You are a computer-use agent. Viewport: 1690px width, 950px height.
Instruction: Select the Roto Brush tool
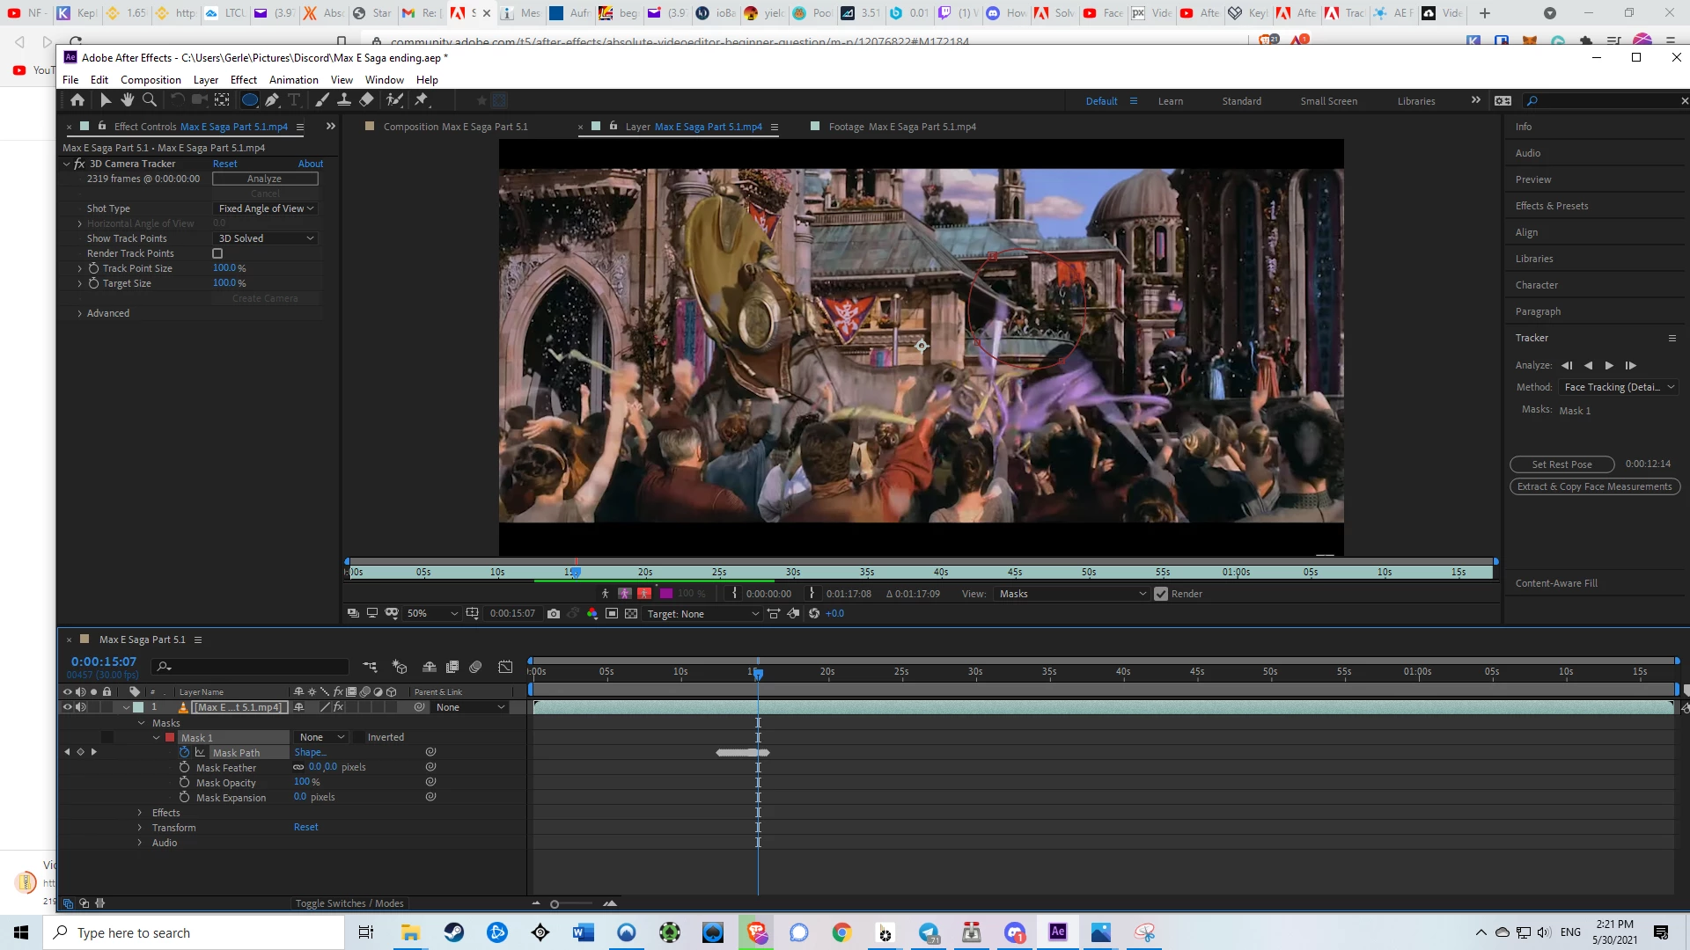coord(395,100)
